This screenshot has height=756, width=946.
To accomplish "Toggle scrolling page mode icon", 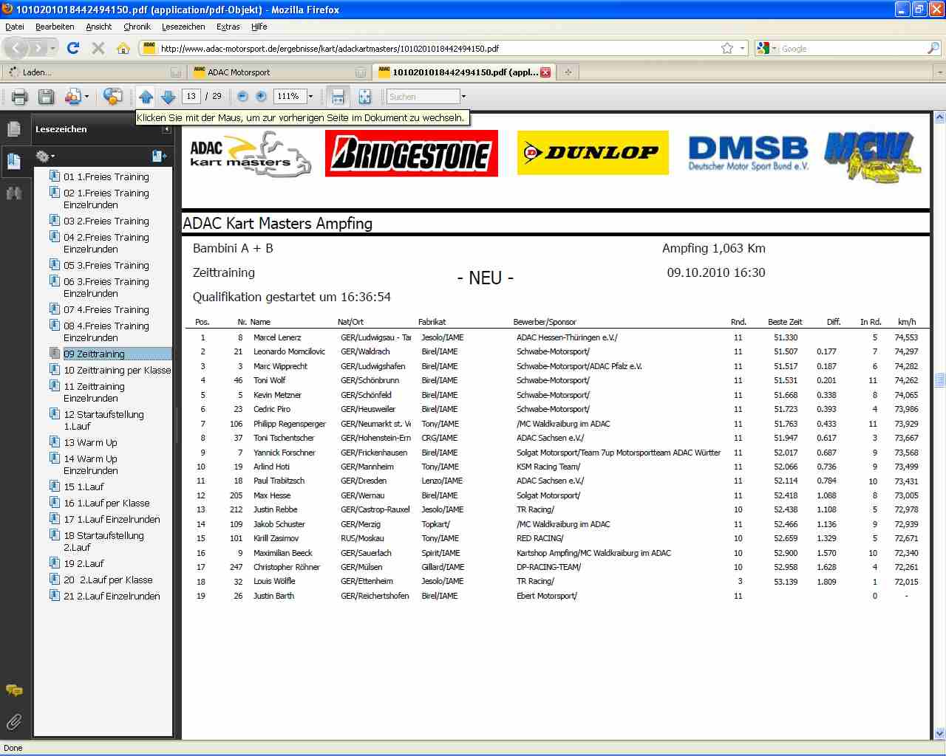I will tap(338, 97).
